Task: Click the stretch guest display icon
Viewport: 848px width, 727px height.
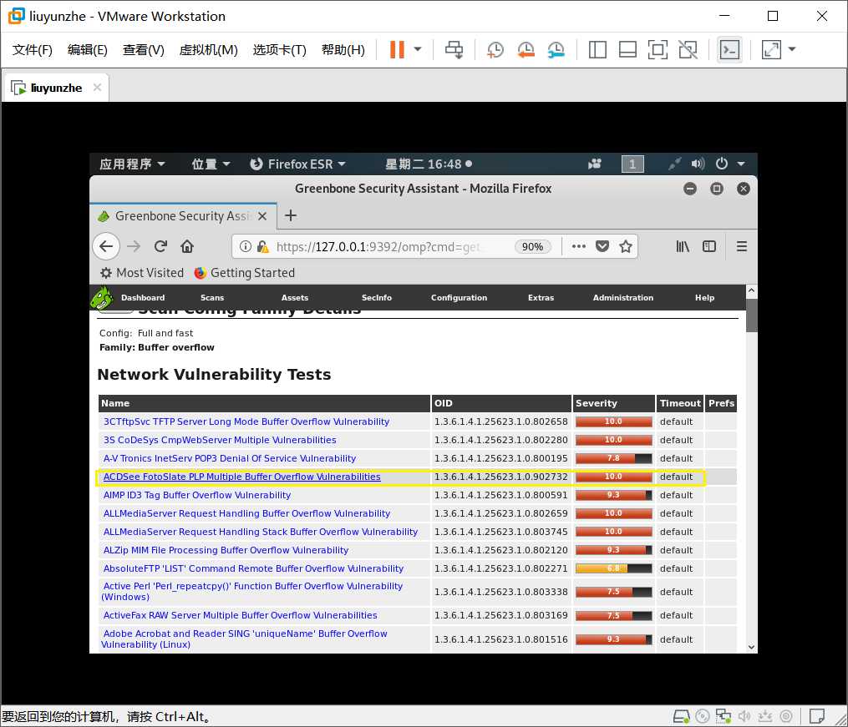Action: point(771,50)
